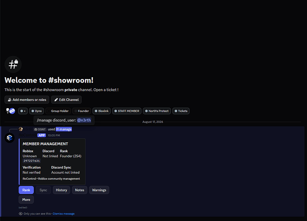Click the eye icon near 'Only you can see this'
307x221 pixels.
point(20,213)
